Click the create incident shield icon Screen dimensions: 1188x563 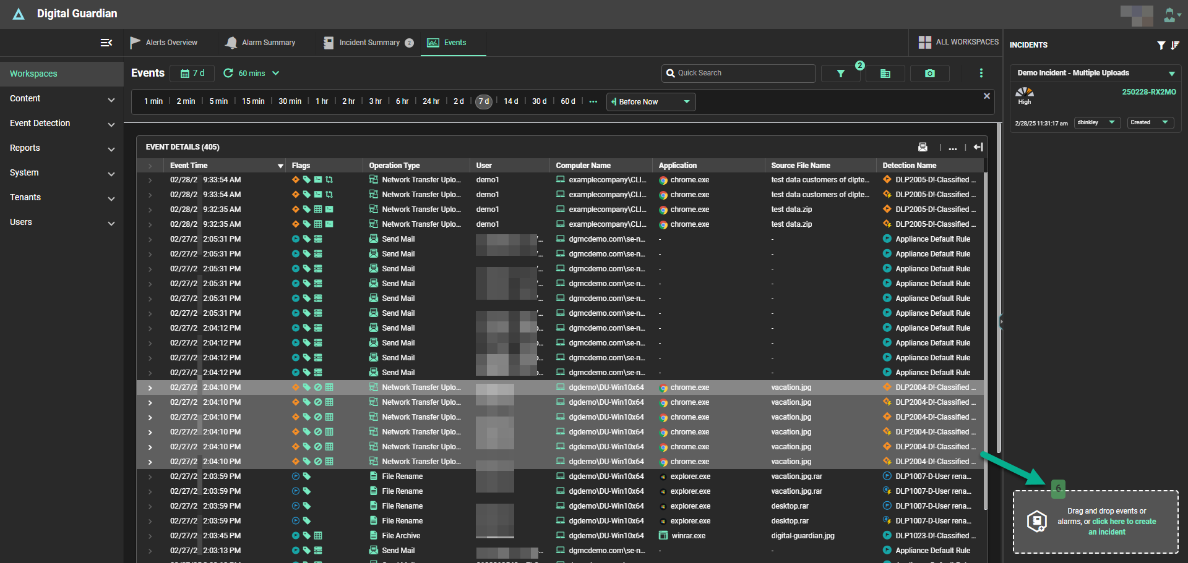tap(1037, 521)
